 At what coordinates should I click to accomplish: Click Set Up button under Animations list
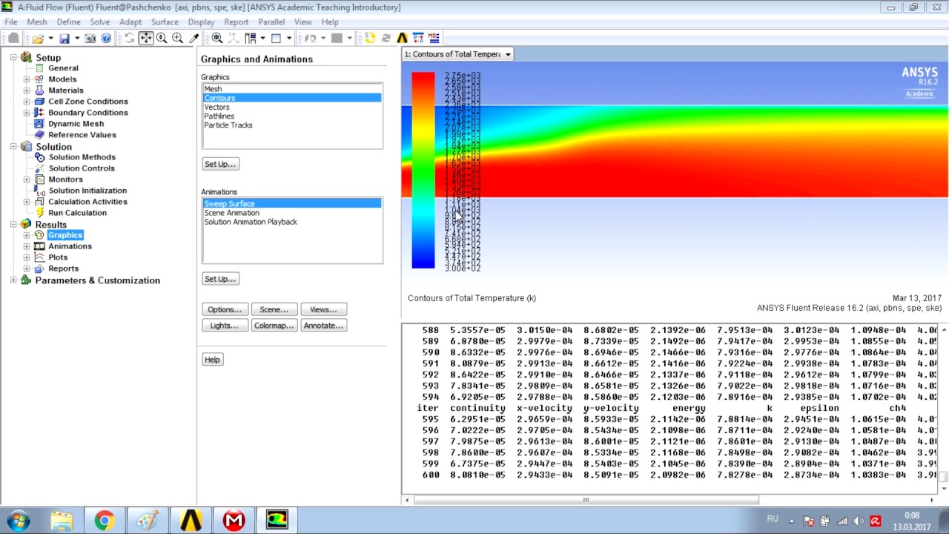click(220, 279)
